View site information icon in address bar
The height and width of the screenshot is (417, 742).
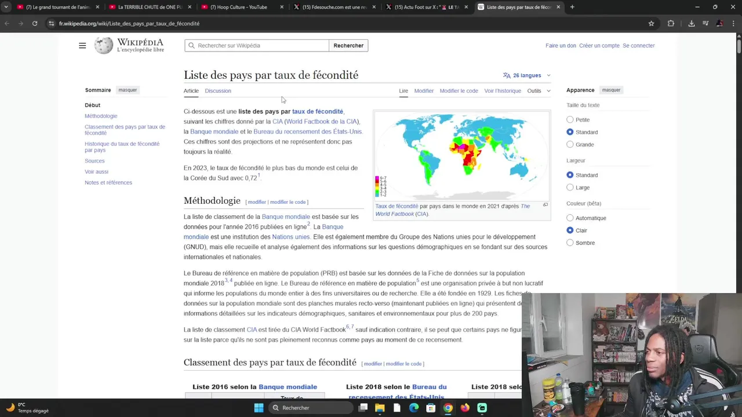(51, 23)
